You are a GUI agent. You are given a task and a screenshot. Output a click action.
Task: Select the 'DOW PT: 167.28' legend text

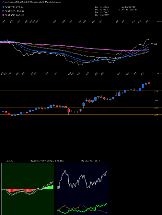coord(14,15)
